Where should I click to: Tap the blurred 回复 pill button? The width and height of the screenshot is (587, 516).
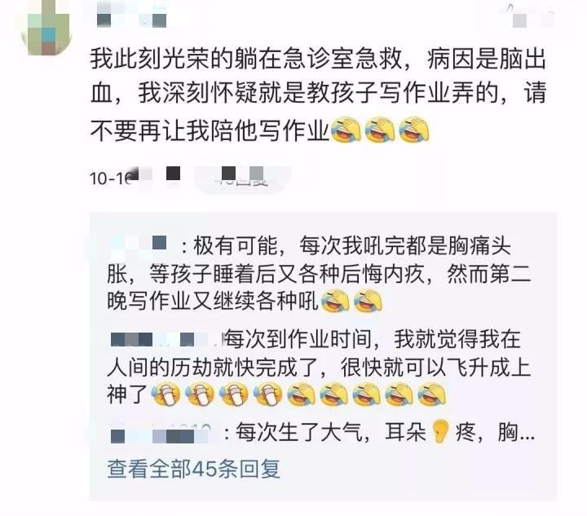pyautogui.click(x=243, y=179)
